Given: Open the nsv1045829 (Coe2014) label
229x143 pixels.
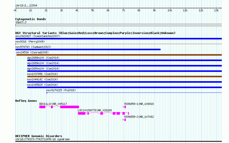Looking at the screenshot, I should point(42,85).
